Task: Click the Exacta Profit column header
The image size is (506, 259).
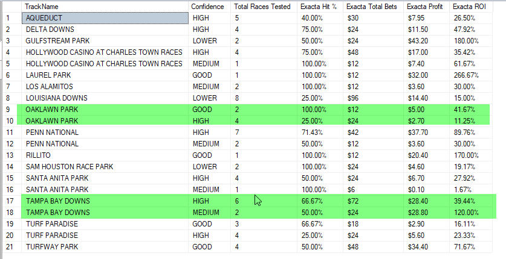Action: tap(426, 7)
